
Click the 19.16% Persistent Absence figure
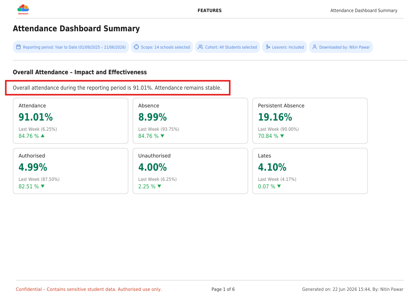click(x=275, y=117)
